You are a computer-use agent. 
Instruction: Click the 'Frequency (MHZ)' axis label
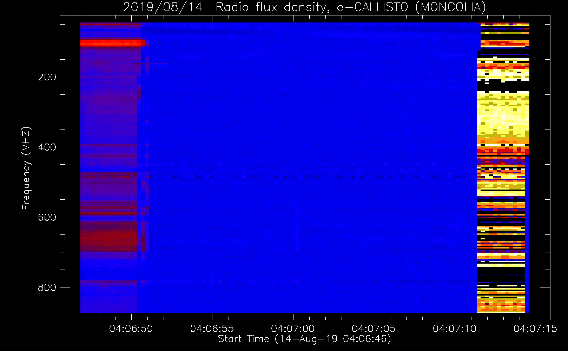tap(26, 168)
